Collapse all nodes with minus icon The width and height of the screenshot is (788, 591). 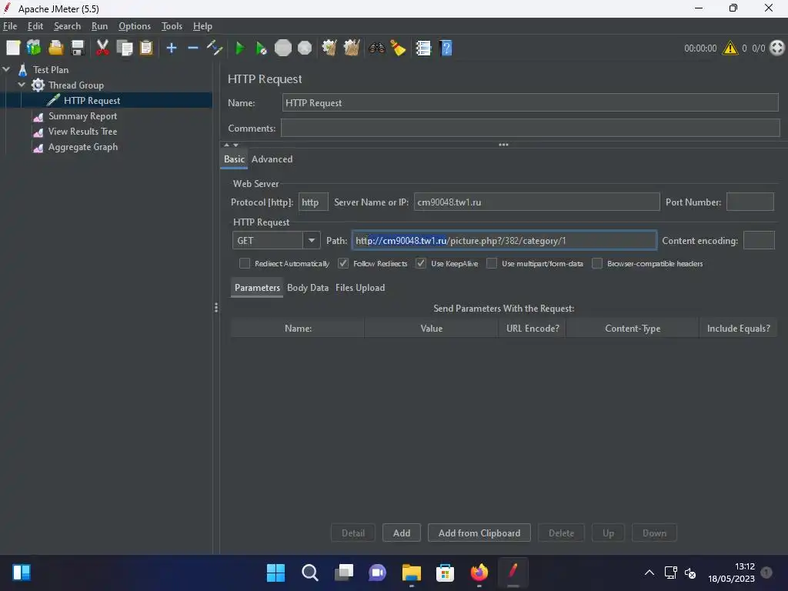coord(193,48)
